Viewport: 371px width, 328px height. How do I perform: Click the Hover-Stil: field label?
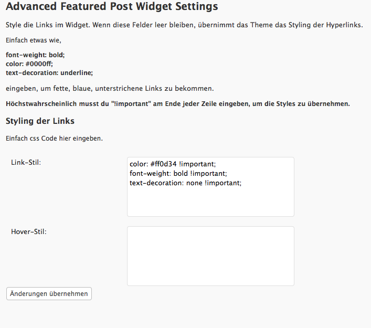(28, 231)
